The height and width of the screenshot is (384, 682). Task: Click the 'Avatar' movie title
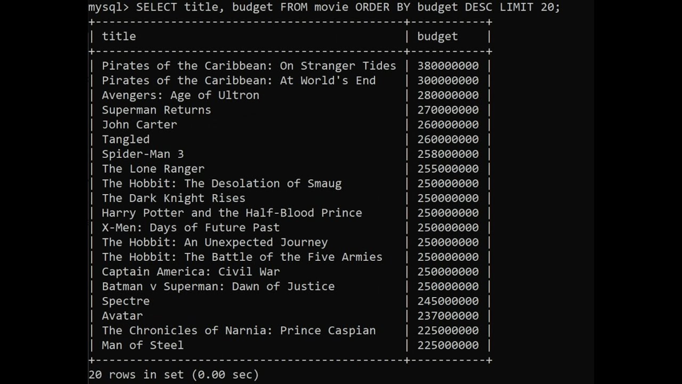[x=122, y=316]
